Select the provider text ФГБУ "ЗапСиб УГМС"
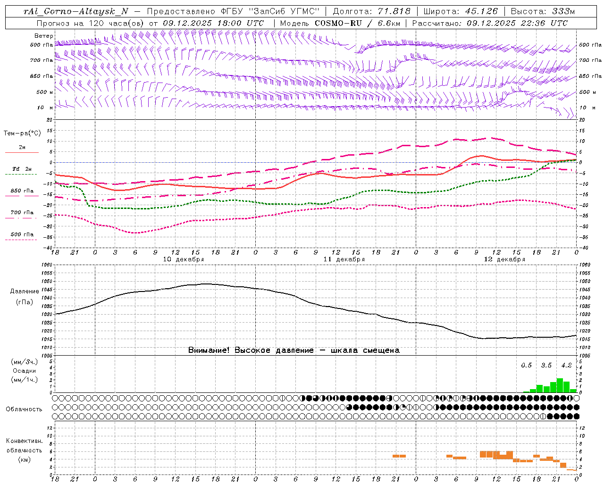Viewport: 604px width, 483px height. pos(270,11)
